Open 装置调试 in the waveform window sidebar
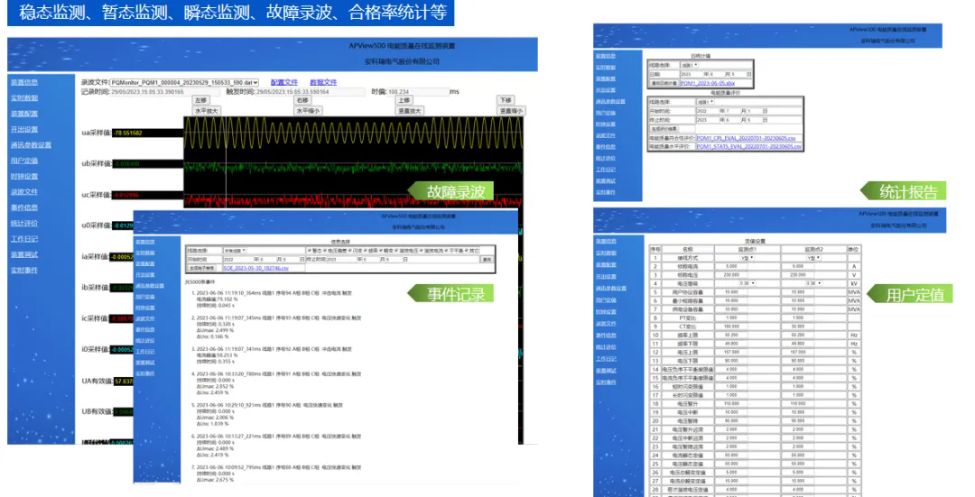Viewport: 975px width, 497px height. click(x=24, y=254)
